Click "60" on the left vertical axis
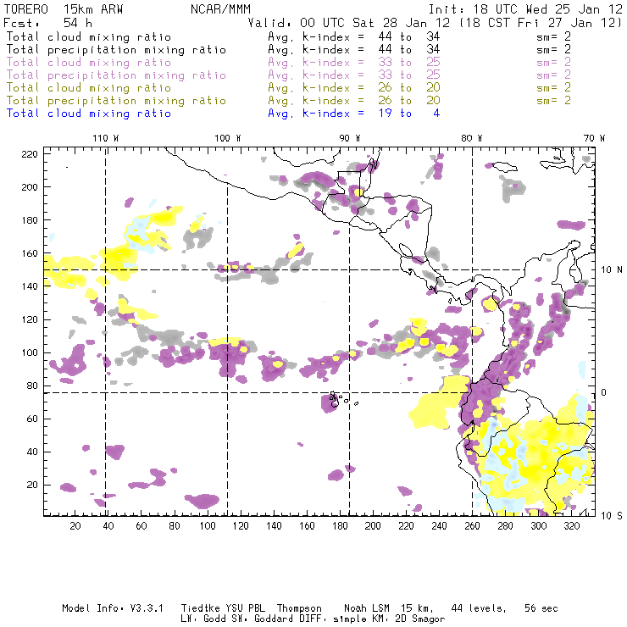This screenshot has height=627, width=627. [x=32, y=419]
